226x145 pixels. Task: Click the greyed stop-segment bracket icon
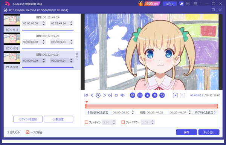182,95
